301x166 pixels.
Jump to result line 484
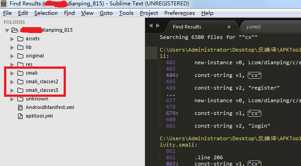coord(171,75)
